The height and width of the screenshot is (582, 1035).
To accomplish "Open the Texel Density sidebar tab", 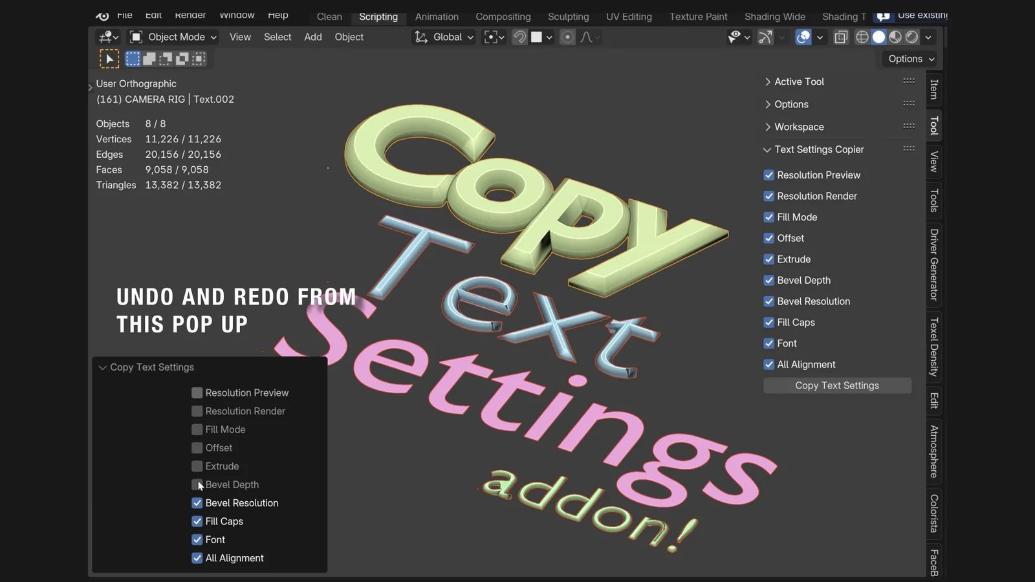I will (933, 347).
